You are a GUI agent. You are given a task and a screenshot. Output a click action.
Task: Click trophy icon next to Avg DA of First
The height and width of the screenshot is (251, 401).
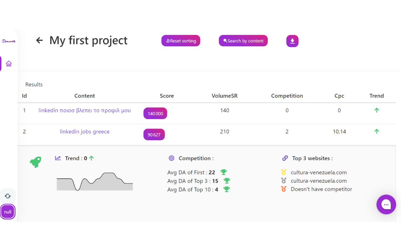(223, 172)
